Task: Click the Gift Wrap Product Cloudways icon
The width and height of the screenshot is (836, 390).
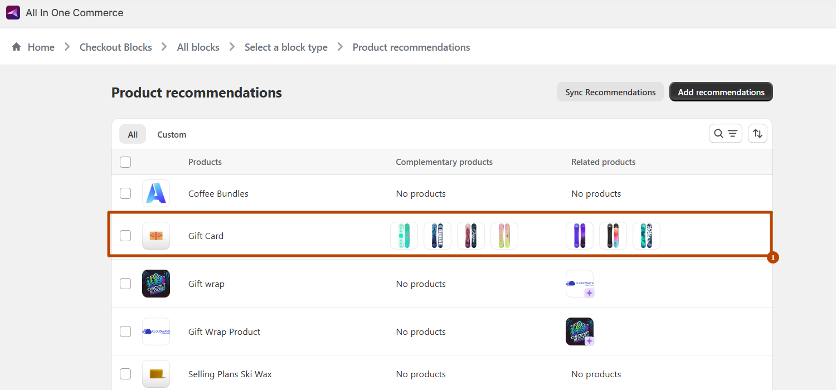Action: click(156, 331)
